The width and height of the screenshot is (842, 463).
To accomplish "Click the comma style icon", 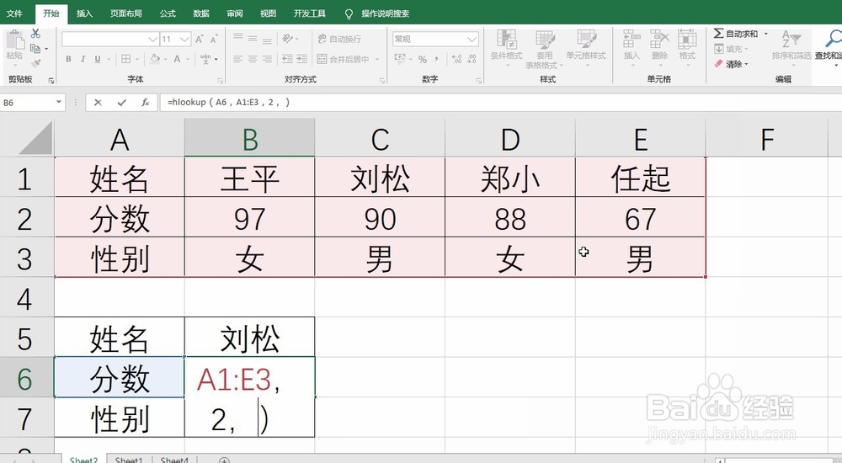I will tap(436, 59).
